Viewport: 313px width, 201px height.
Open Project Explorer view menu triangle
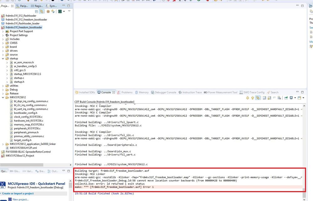69,11
